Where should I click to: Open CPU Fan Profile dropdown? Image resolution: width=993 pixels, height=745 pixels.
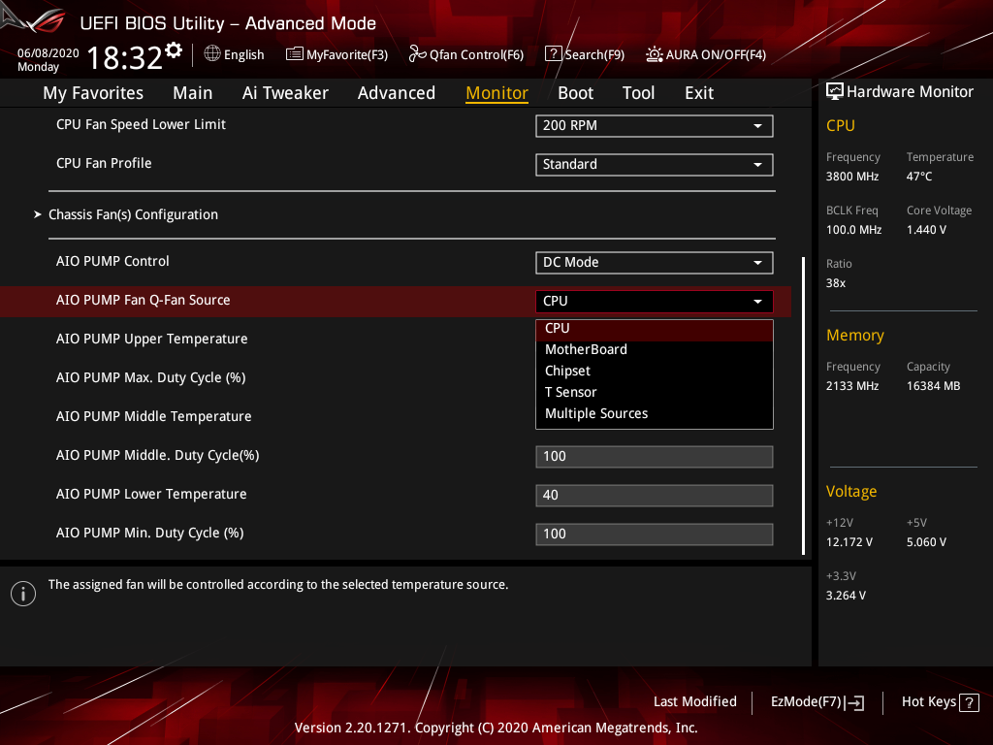(655, 165)
